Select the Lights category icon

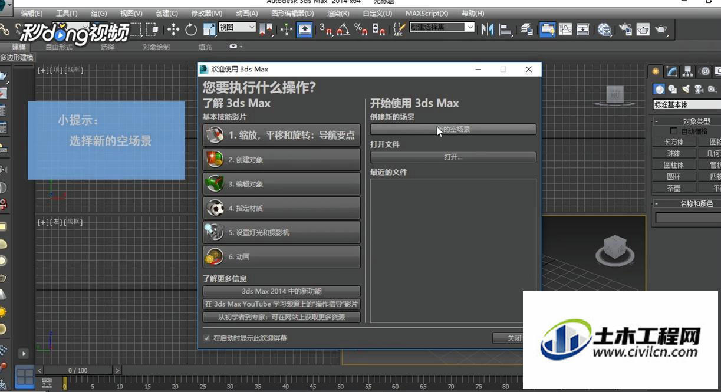(x=686, y=89)
